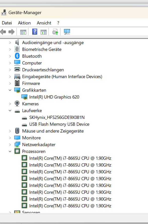Select the Computer category label

pos(32,63)
